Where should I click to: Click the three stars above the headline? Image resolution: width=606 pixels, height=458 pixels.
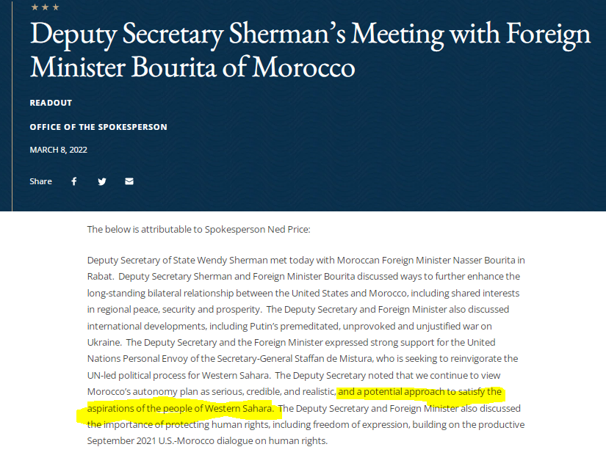click(45, 7)
